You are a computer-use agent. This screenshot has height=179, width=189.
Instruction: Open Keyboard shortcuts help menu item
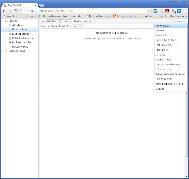point(171,84)
